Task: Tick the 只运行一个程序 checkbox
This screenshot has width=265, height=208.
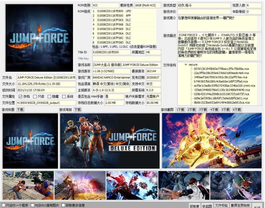Action: pos(4,205)
